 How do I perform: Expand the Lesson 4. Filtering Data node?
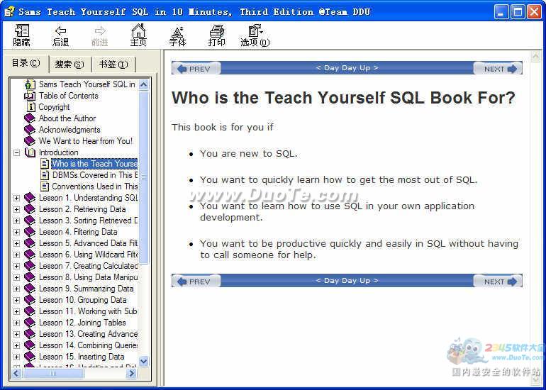click(x=16, y=232)
